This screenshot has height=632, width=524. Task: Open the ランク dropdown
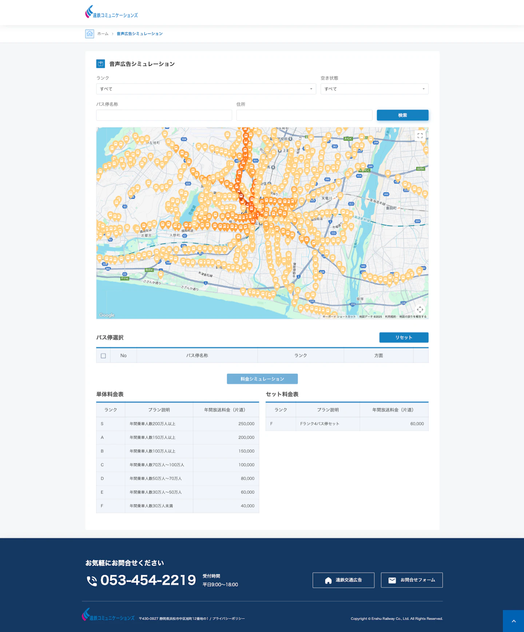click(x=206, y=89)
